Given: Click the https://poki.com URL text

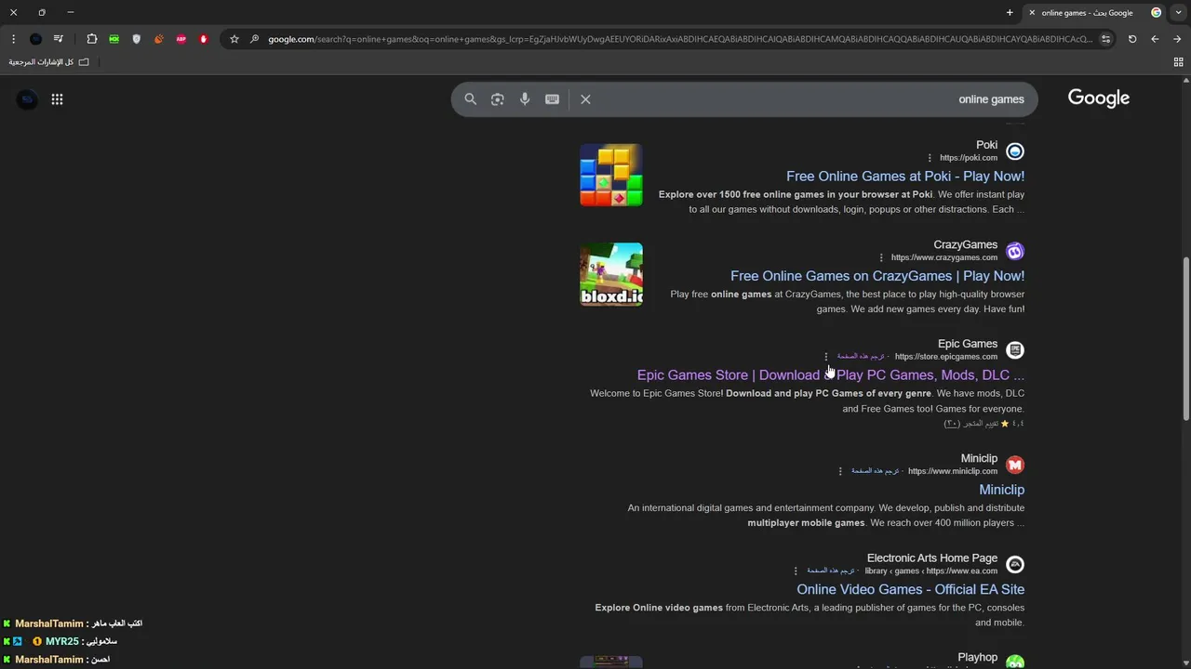Looking at the screenshot, I should pos(969,158).
